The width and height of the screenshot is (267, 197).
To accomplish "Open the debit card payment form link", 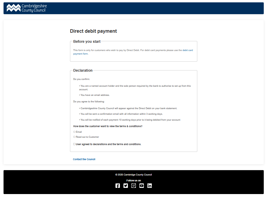I will [x=188, y=50].
